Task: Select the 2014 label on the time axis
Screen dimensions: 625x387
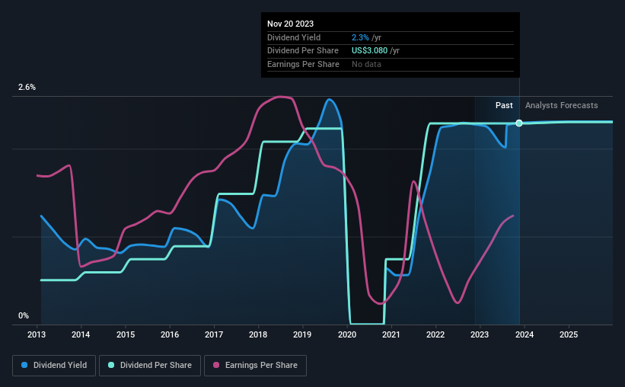Action: click(81, 334)
